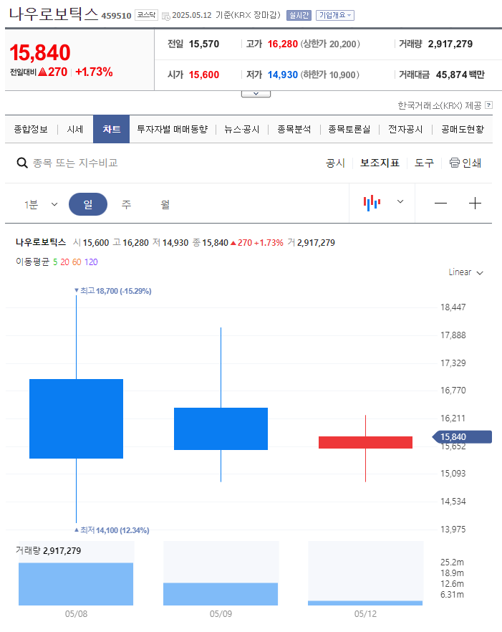Viewport: 502px width, 632px height.
Task: Zoom out chart with minus icon
Action: tap(440, 204)
